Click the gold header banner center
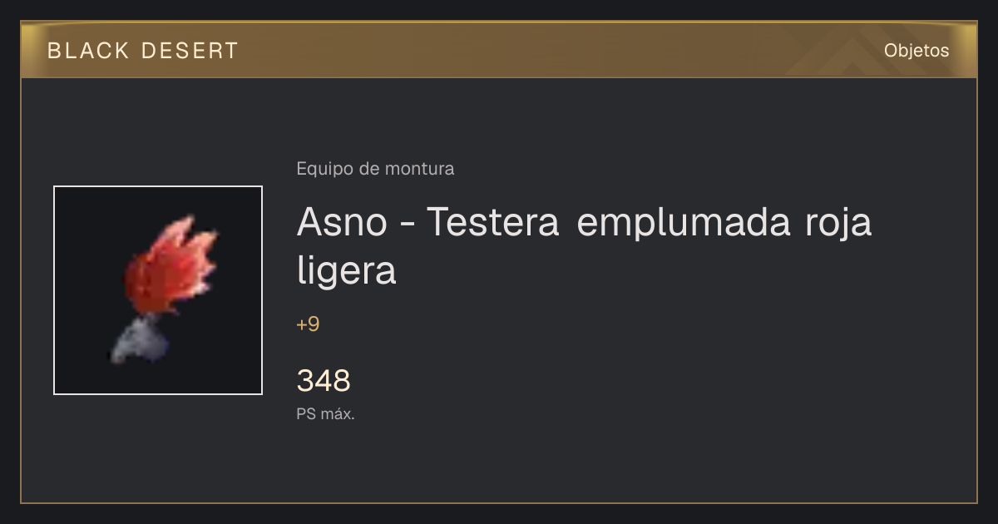 [x=499, y=49]
